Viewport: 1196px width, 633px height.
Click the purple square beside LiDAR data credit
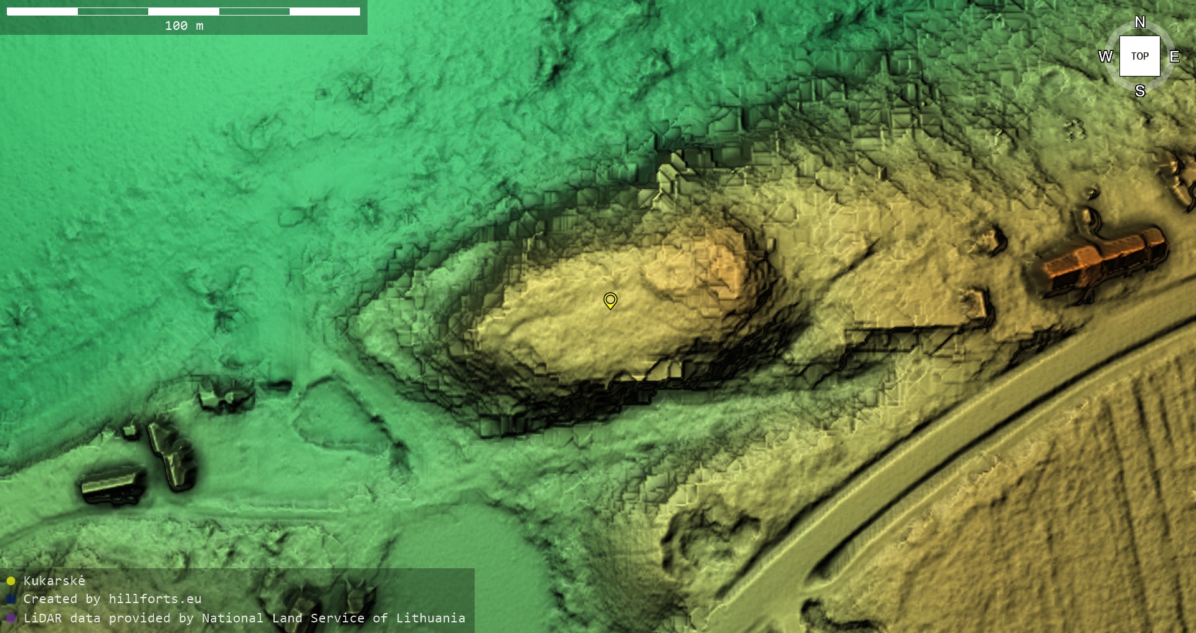coord(11,618)
